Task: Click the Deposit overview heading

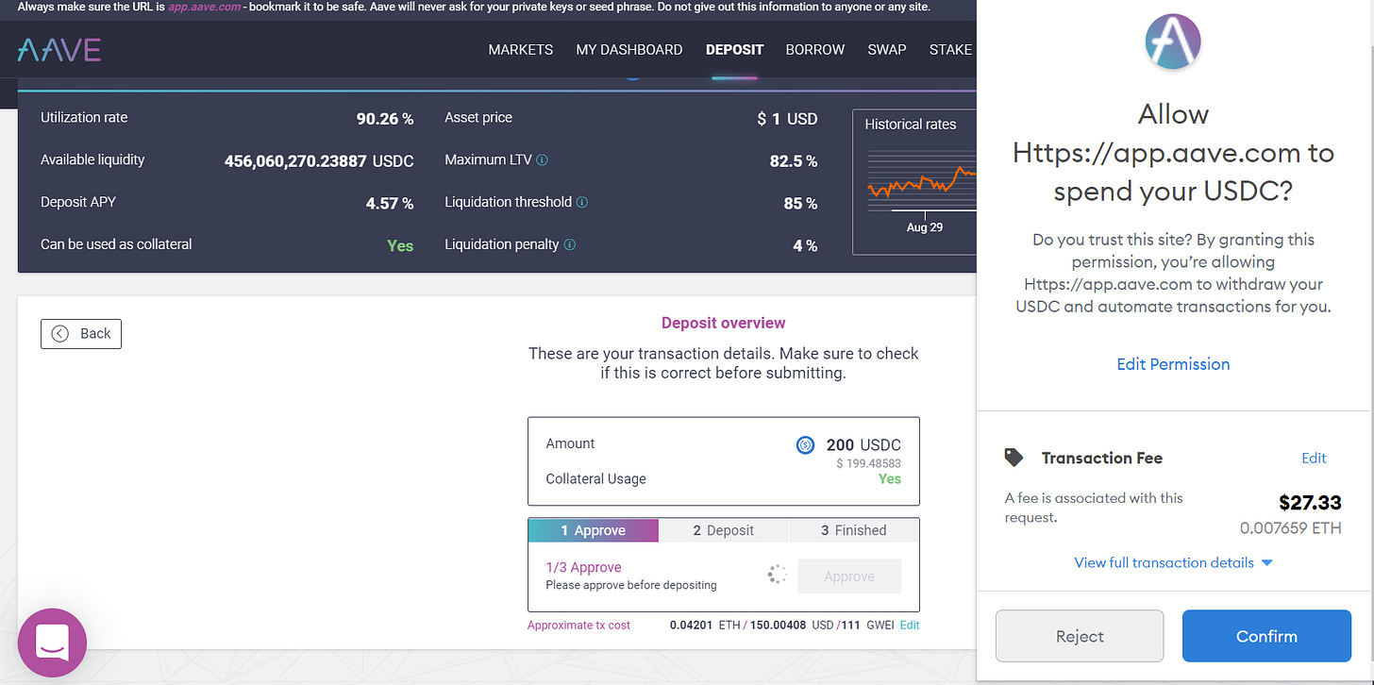Action: point(723,323)
